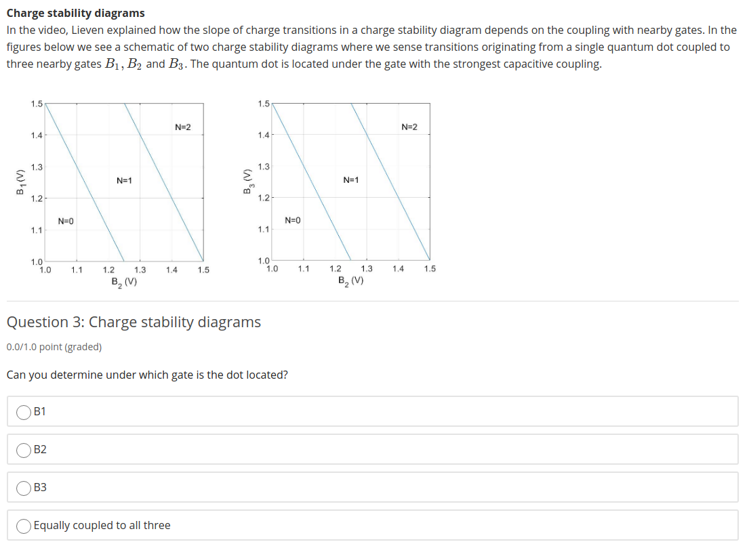Click the question prompt about dot location
The width and height of the screenshot is (749, 544).
[x=146, y=375]
